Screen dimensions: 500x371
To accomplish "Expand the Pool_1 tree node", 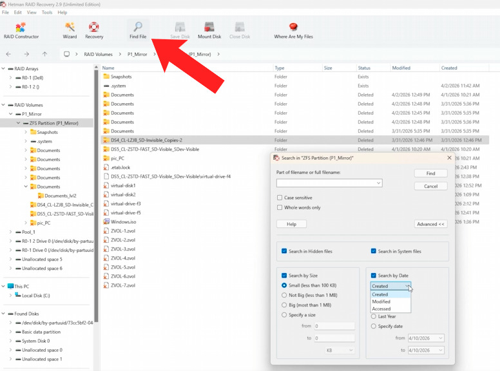I will pos(10,232).
